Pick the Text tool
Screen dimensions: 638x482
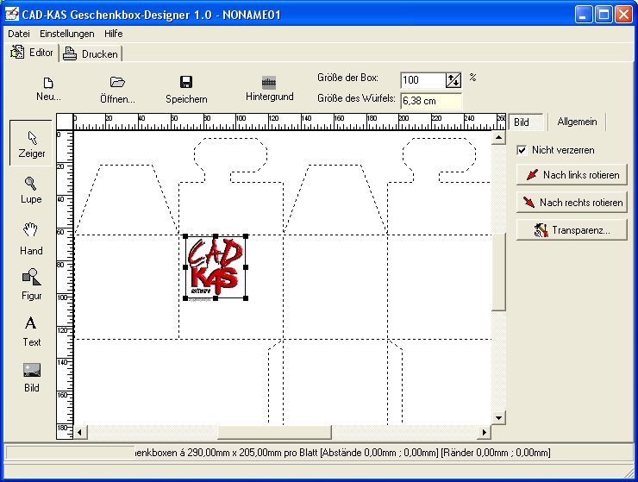pyautogui.click(x=31, y=330)
